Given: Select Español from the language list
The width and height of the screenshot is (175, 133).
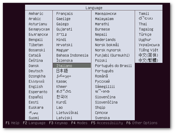Looking at the screenshot, I should 36,97.
